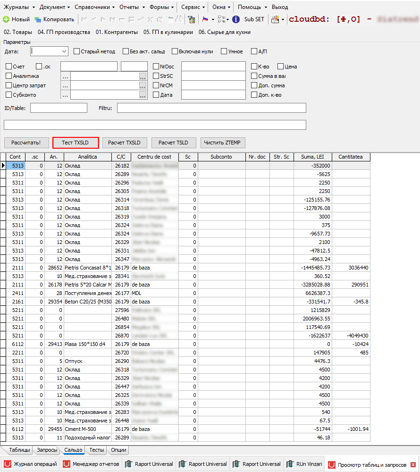Screen dimensions: 420x472
Task: Click the Расчет TSLD button
Action: coord(174,143)
